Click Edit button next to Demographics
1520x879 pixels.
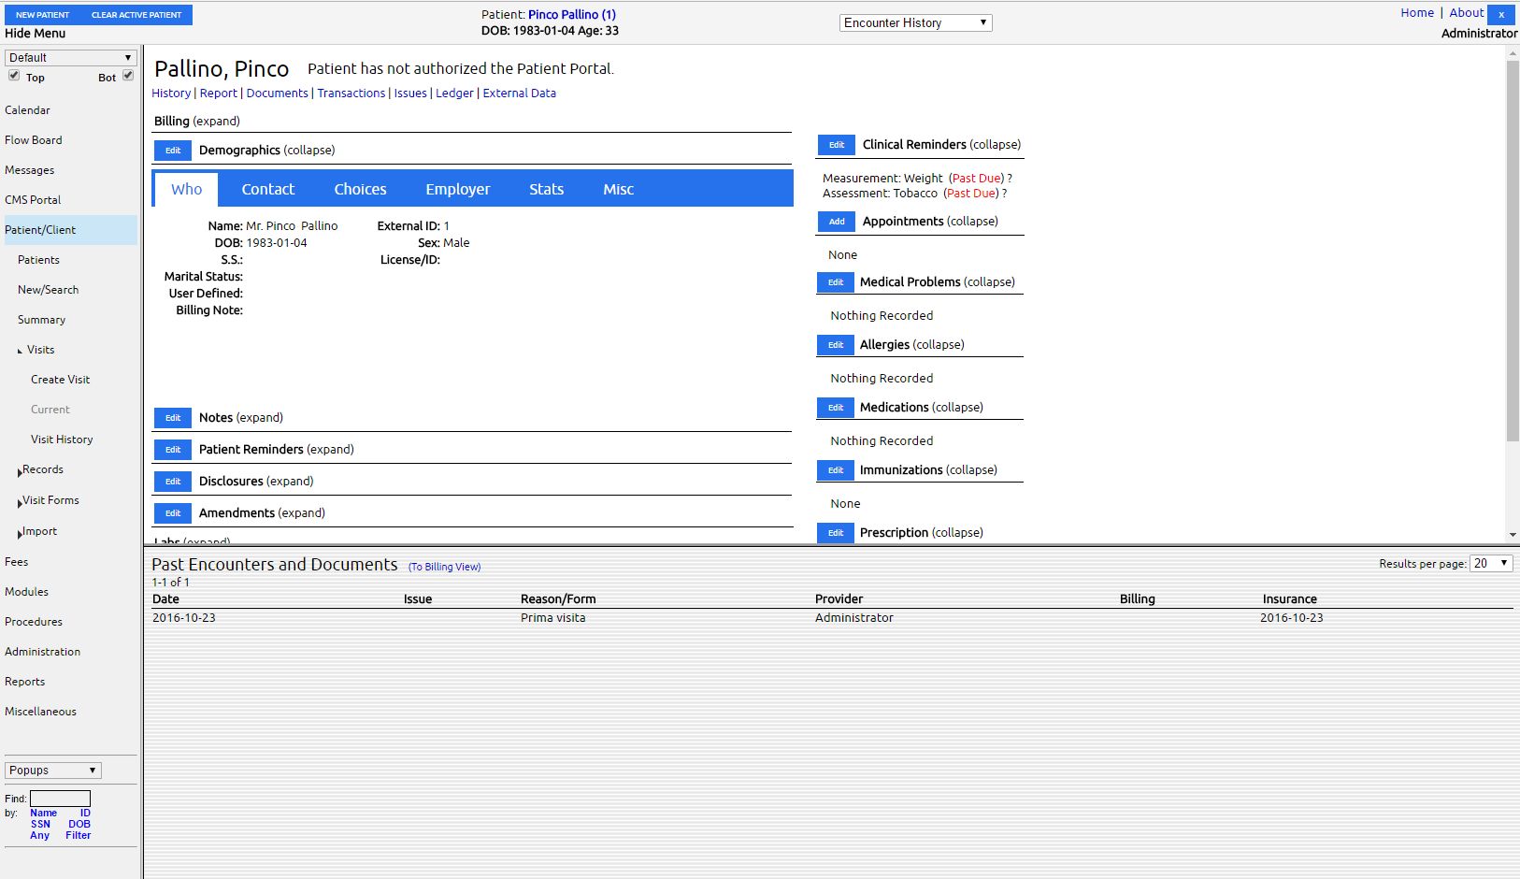coord(173,151)
